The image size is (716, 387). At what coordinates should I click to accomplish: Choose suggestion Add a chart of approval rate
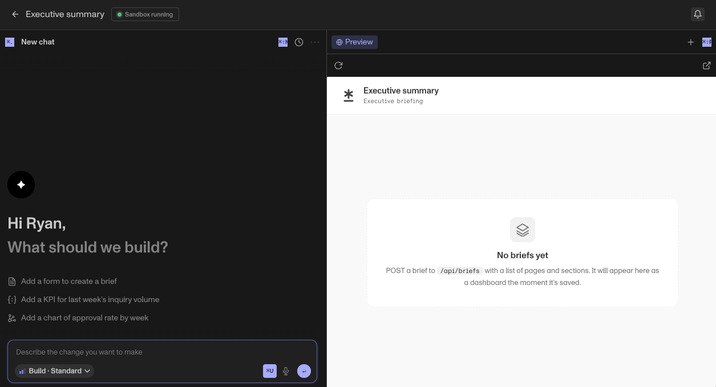click(x=78, y=317)
